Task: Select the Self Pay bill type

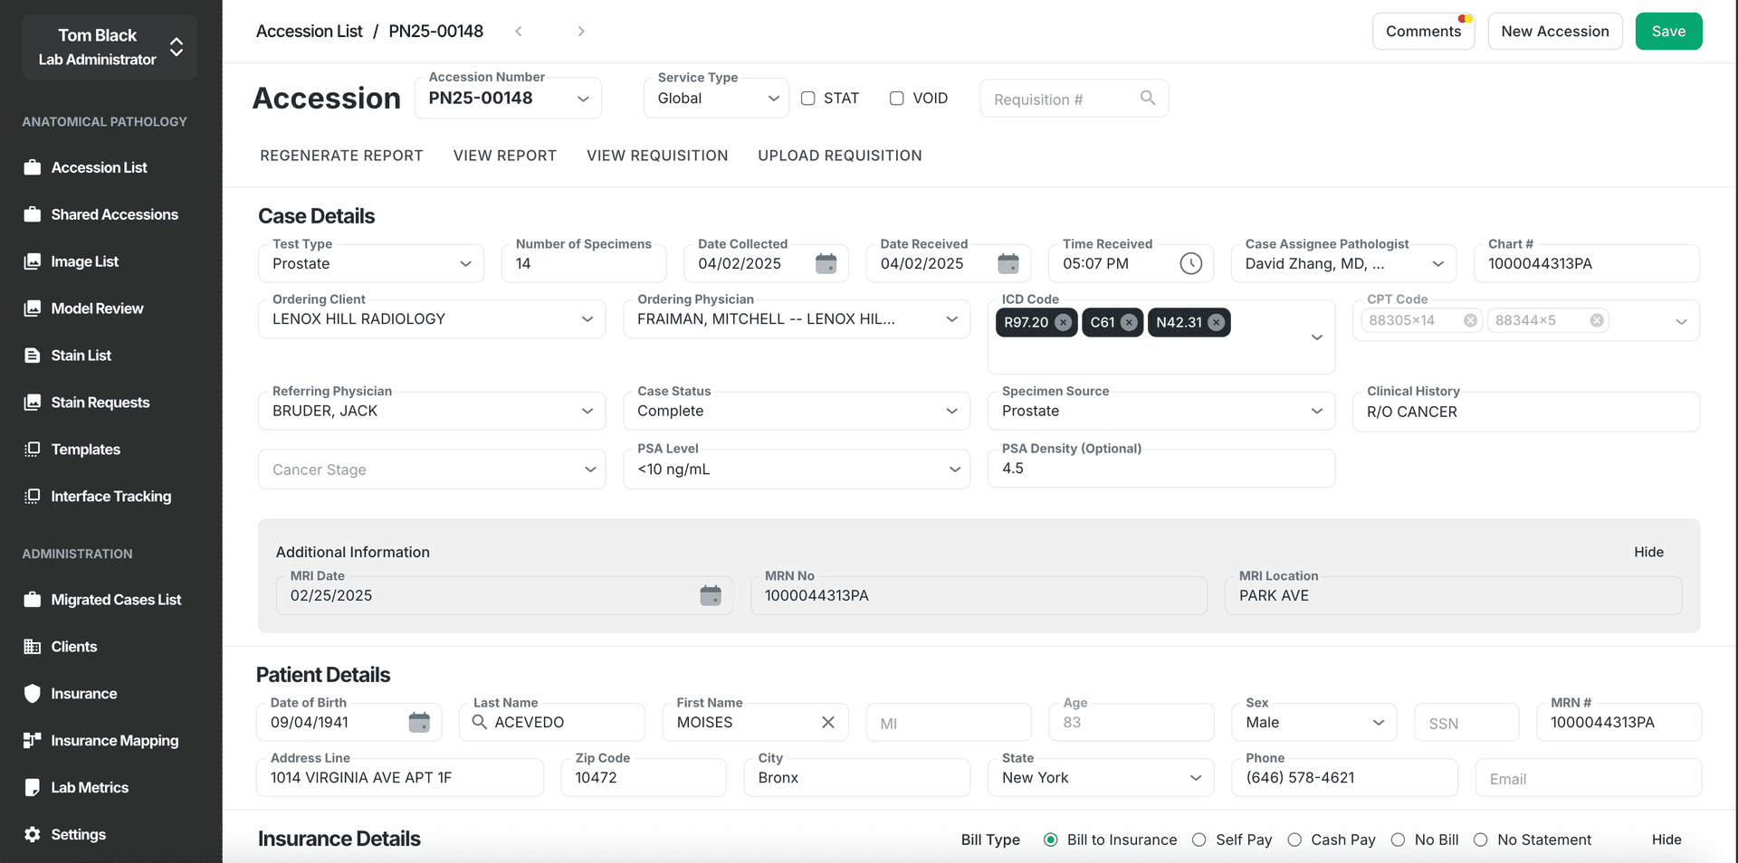Action: point(1199,839)
